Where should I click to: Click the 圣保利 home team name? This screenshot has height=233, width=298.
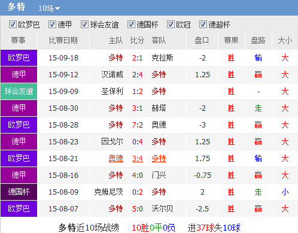tap(112, 92)
